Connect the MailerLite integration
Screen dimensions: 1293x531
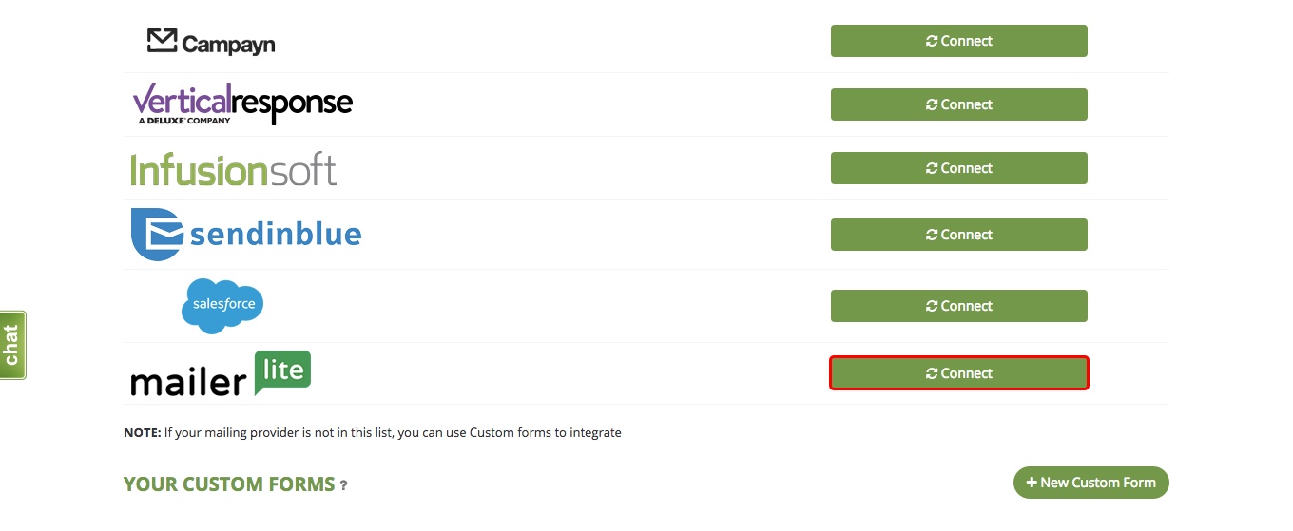(959, 373)
